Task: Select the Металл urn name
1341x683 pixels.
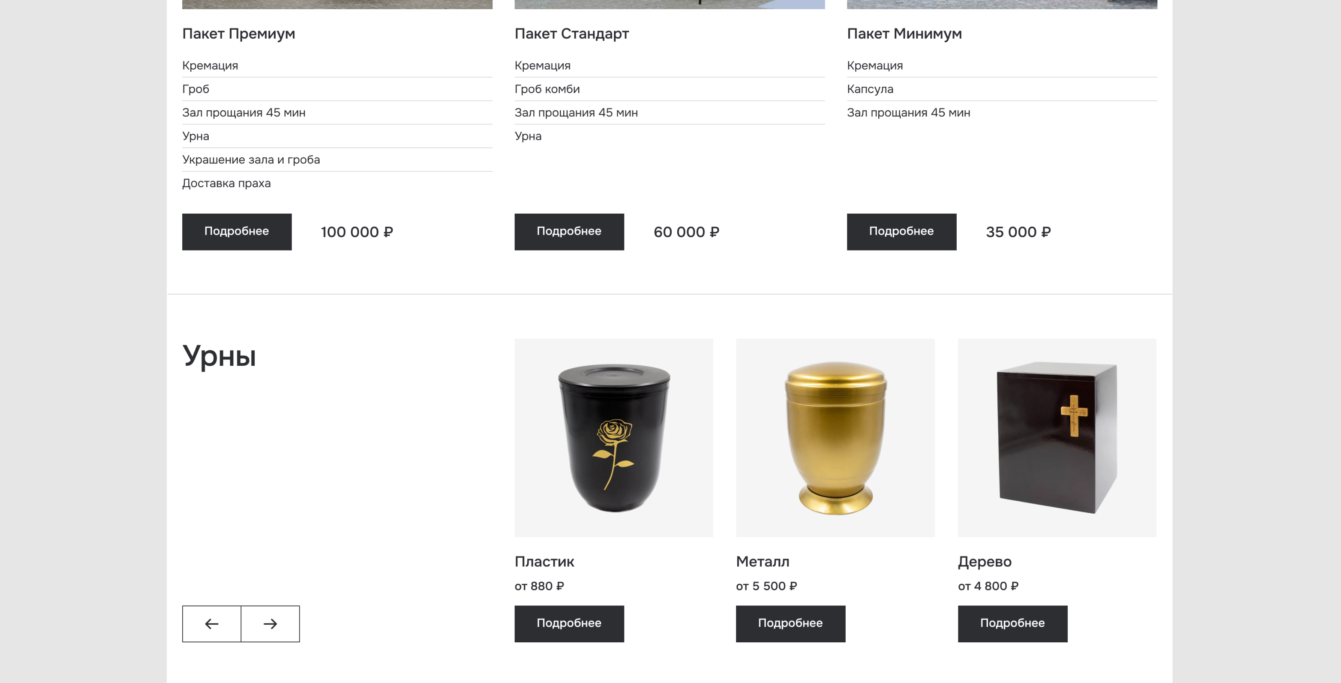Action: pos(763,561)
